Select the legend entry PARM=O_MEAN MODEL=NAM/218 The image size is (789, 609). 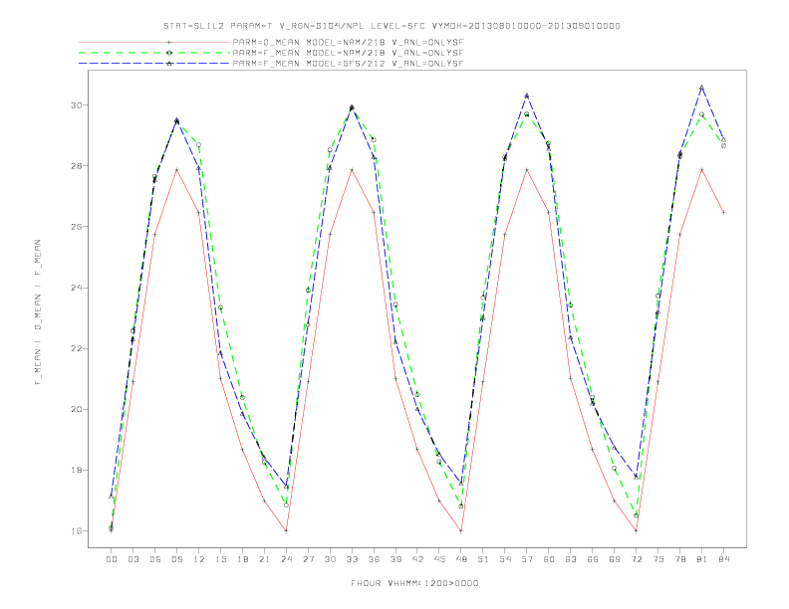click(x=348, y=42)
